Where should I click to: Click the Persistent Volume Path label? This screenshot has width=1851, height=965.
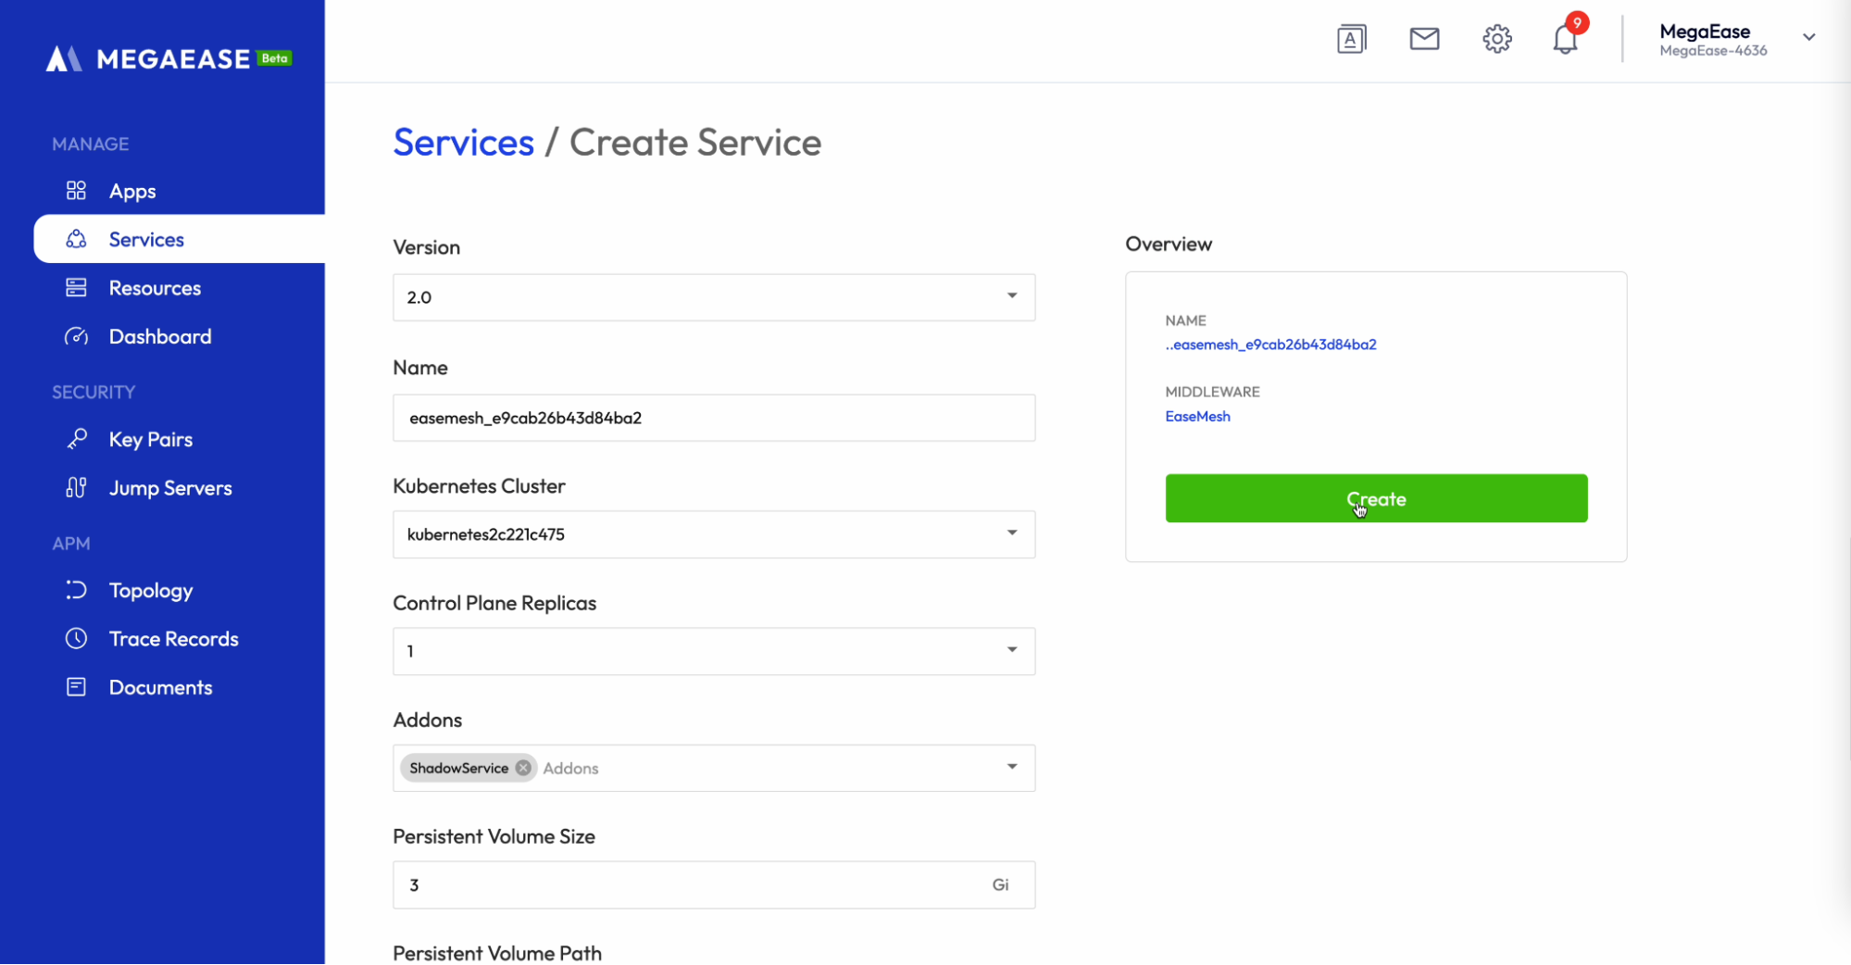[x=497, y=953]
